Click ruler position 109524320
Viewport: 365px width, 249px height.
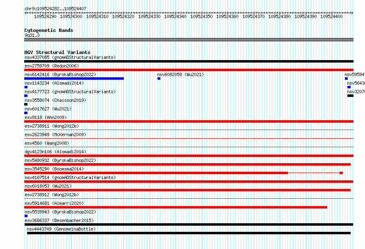tap(123, 16)
